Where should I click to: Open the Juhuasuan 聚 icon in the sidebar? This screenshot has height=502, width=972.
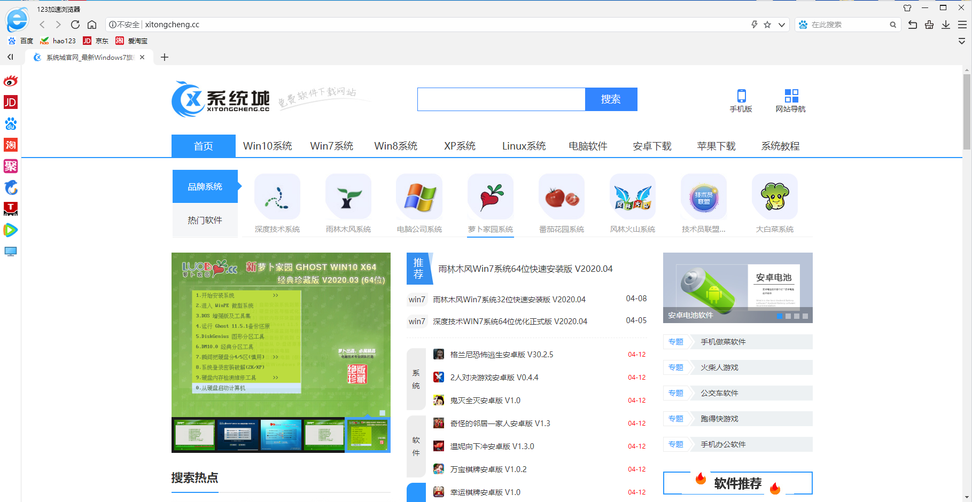pyautogui.click(x=11, y=166)
